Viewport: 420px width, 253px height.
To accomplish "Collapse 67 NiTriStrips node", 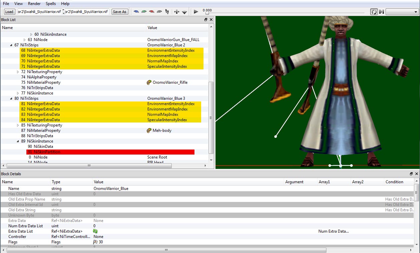I will click(x=11, y=45).
